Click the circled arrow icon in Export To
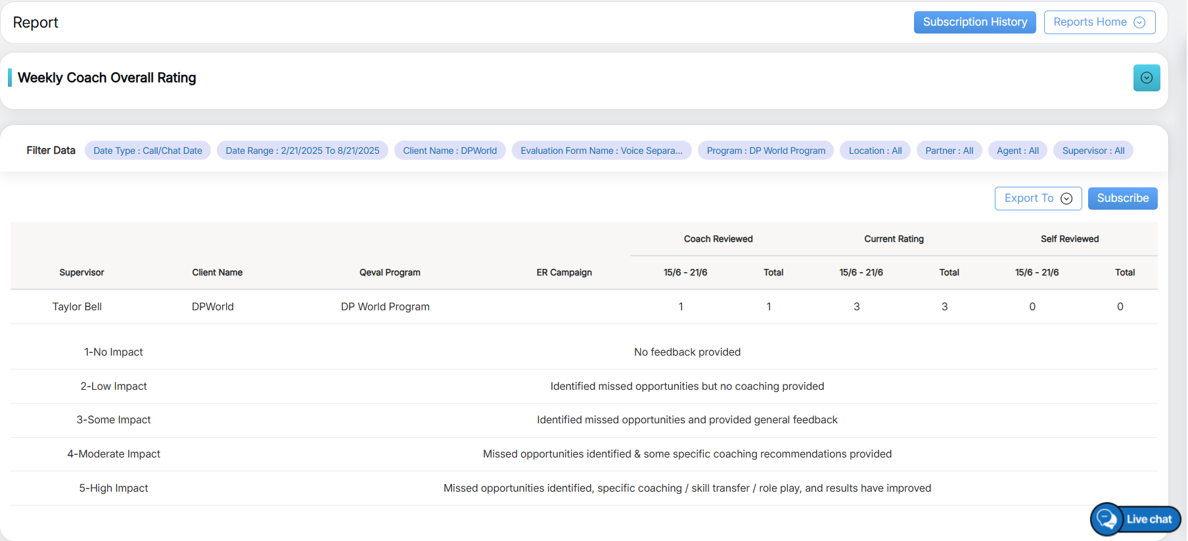 (x=1066, y=199)
